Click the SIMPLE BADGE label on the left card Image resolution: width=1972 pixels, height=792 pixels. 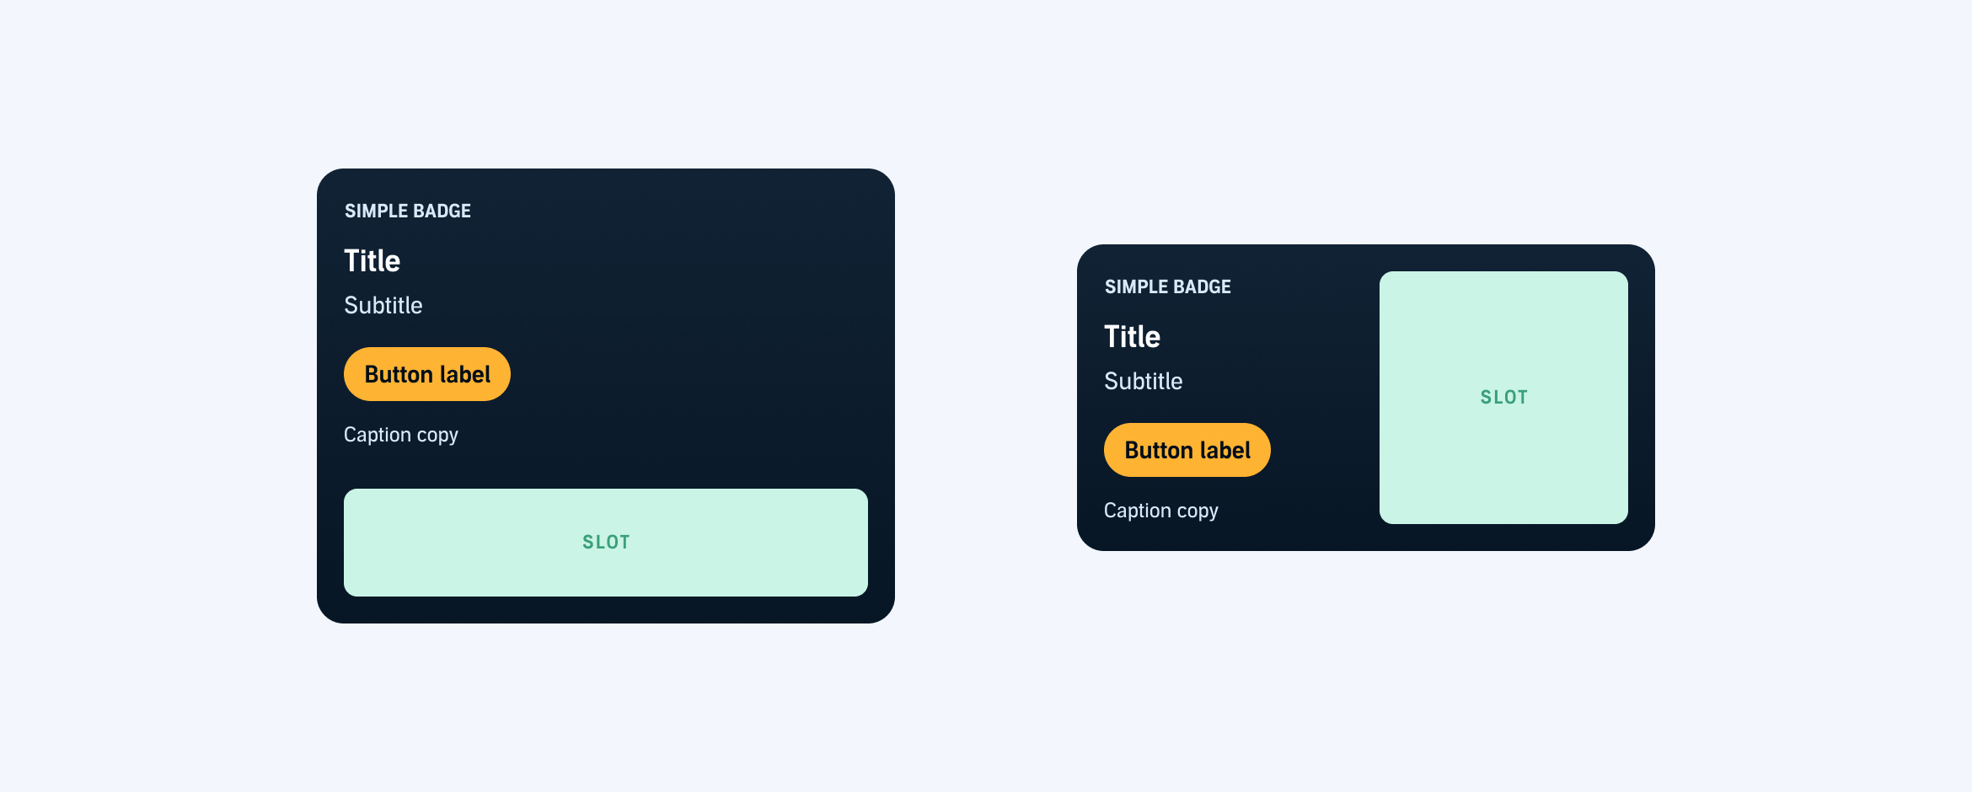click(x=408, y=211)
